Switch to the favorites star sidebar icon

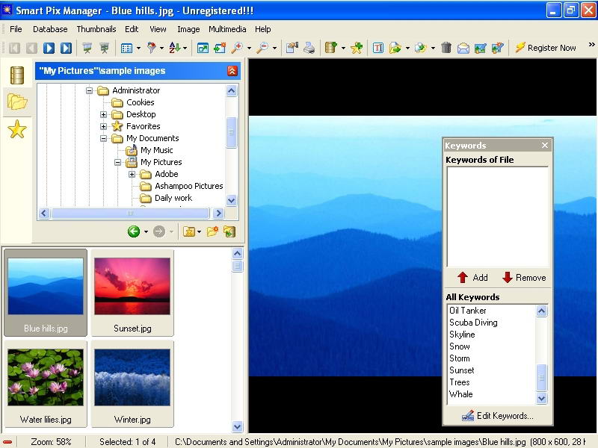tap(16, 130)
